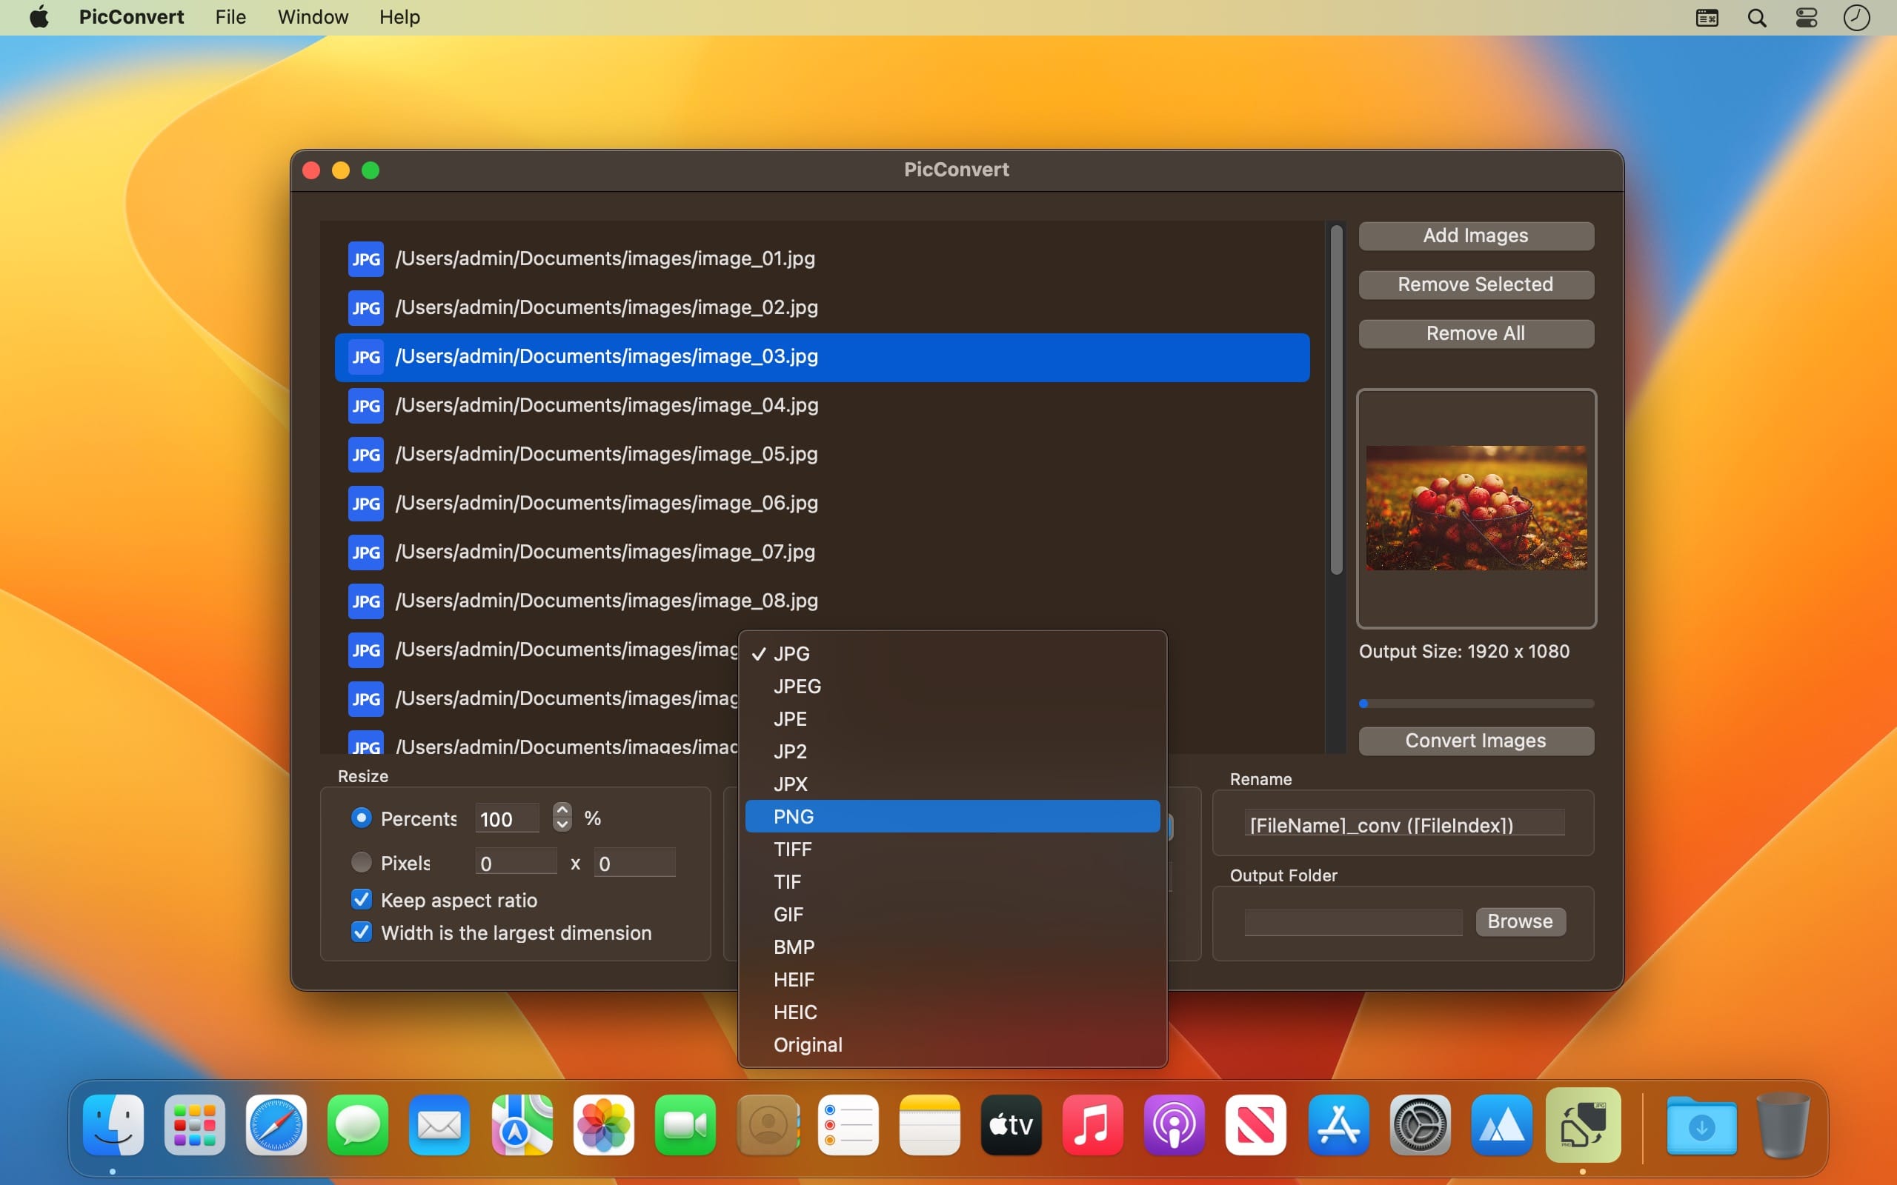This screenshot has height=1185, width=1897.
Task: Open Photos from the Dock
Action: pos(602,1125)
